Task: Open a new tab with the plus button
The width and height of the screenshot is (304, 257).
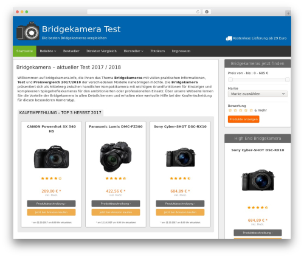Action: tap(288, 13)
